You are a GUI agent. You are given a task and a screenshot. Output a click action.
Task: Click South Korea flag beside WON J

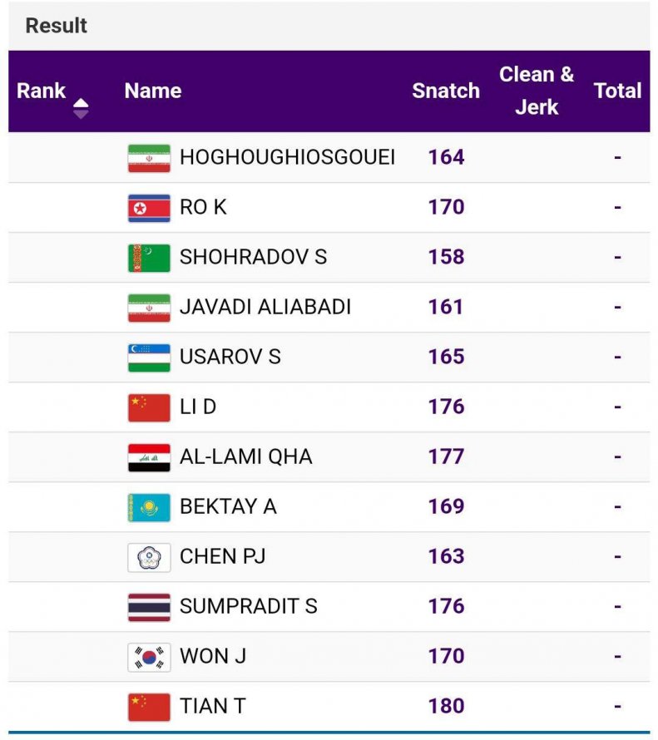149,657
